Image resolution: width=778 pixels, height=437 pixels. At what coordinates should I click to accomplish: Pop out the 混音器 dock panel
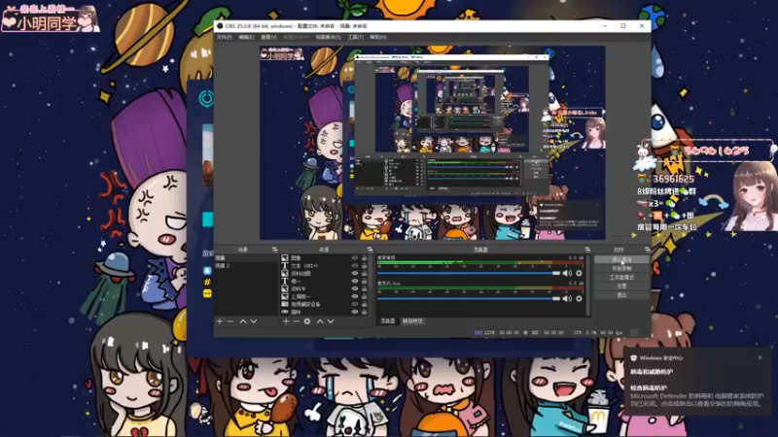tap(587, 250)
